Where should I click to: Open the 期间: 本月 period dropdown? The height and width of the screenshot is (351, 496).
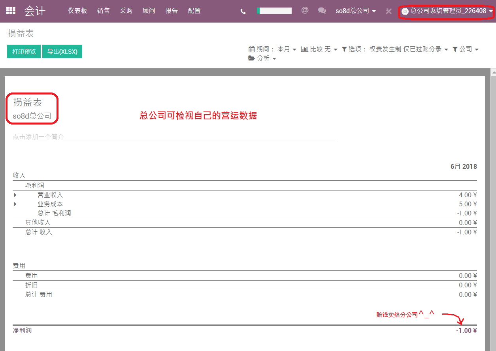(272, 49)
